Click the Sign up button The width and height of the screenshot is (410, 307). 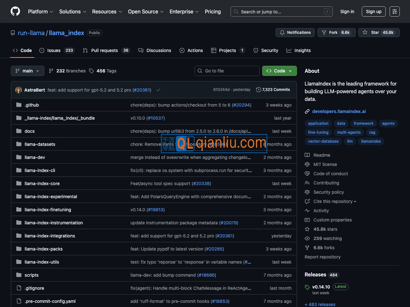tap(374, 11)
